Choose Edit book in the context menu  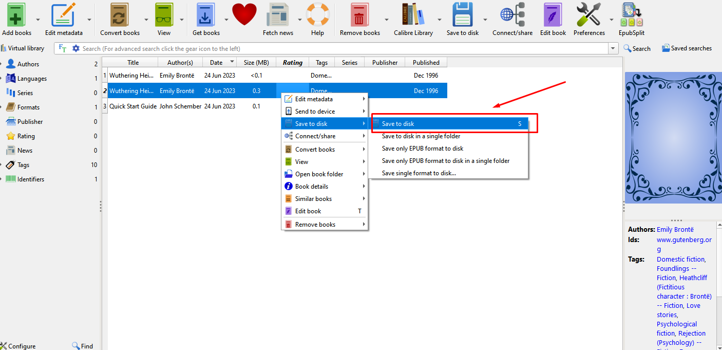point(325,211)
